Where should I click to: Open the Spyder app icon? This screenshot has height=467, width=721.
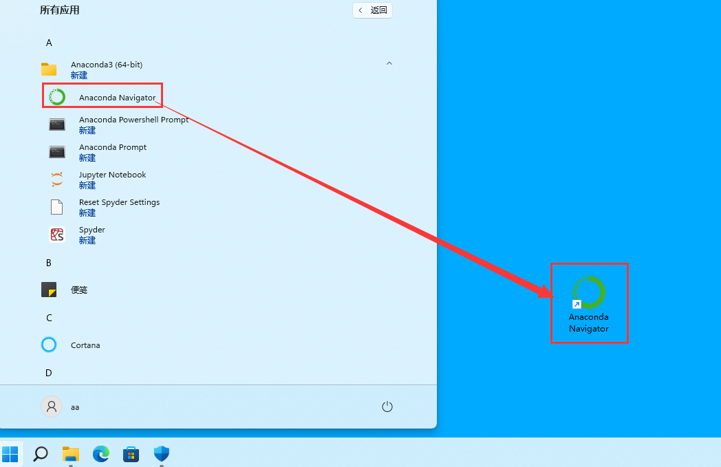[x=57, y=235]
